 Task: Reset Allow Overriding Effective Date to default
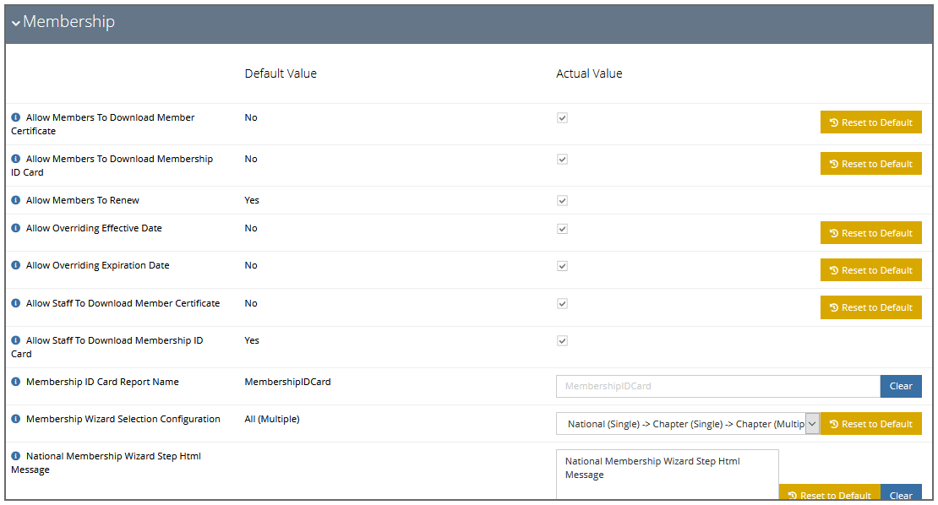[871, 233]
